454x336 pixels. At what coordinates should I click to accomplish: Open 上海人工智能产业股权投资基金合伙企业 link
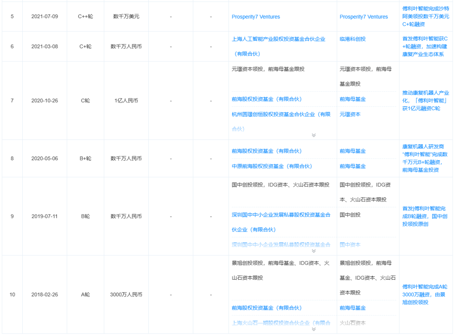[x=278, y=46]
